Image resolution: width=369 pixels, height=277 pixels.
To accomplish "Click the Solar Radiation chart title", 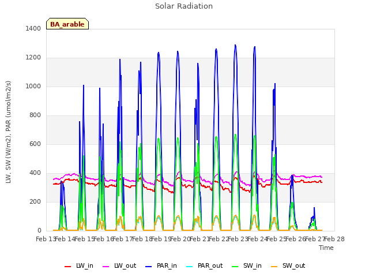I will [x=184, y=6].
